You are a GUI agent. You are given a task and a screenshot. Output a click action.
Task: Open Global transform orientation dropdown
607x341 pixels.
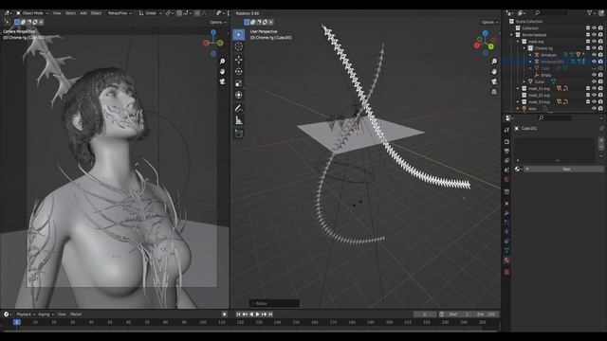(151, 13)
